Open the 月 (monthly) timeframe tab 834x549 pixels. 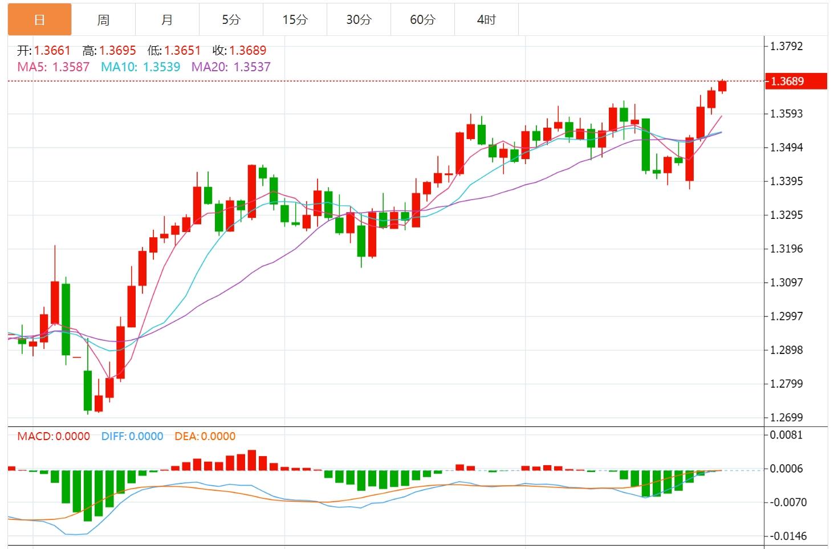[x=167, y=20]
